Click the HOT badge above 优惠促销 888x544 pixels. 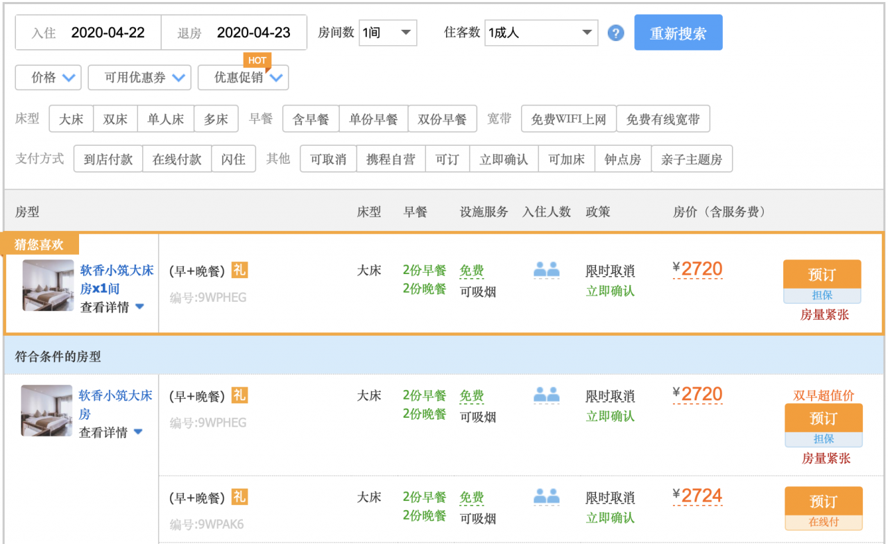[257, 60]
